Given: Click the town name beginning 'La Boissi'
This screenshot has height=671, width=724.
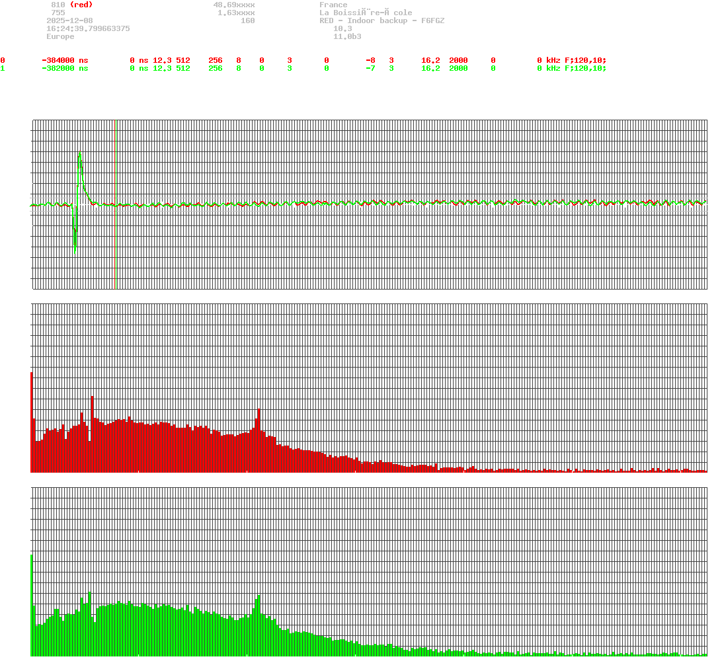Looking at the screenshot, I should pos(365,13).
